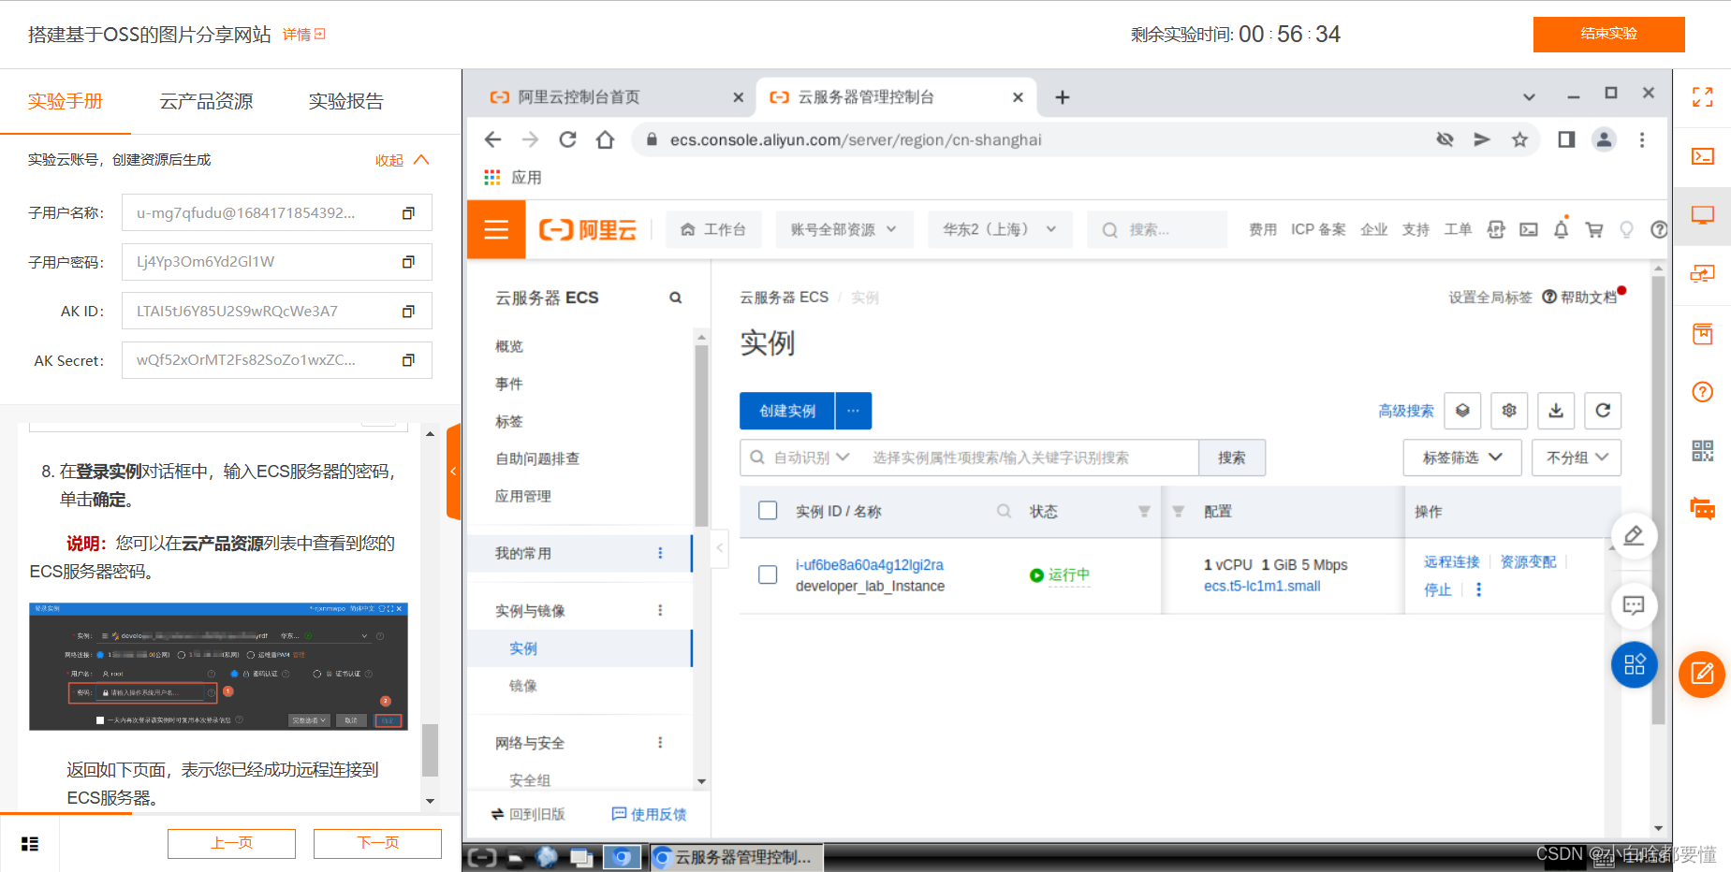This screenshot has height=872, width=1731.
Task: Click the end experiment button
Action: click(1608, 34)
